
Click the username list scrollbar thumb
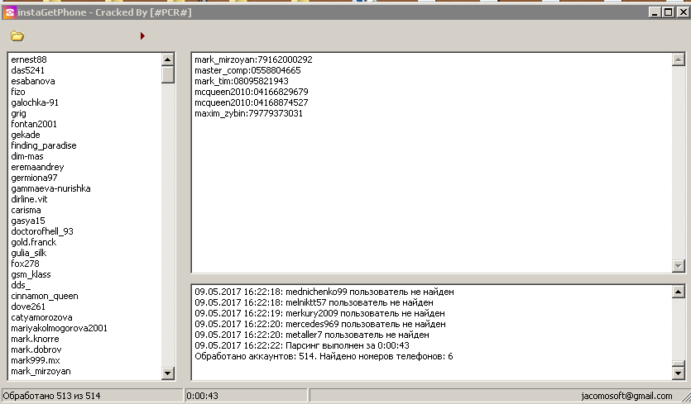[168, 74]
